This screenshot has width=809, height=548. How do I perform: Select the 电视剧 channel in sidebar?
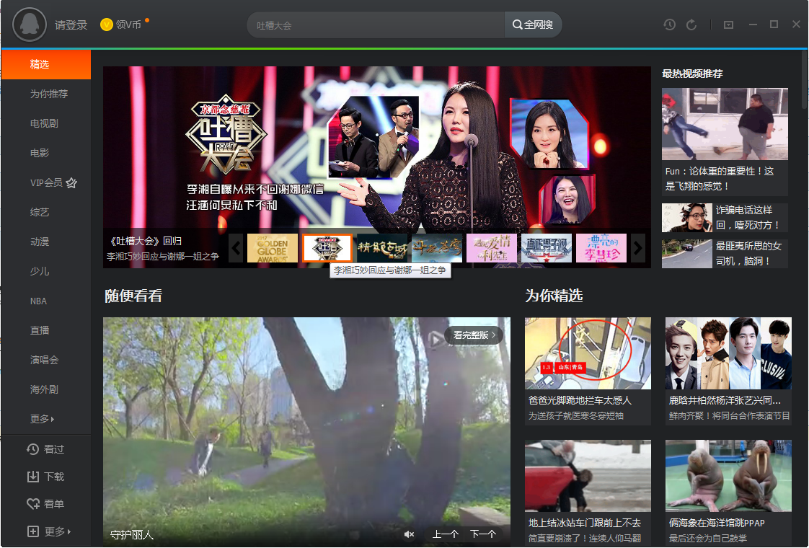point(44,123)
